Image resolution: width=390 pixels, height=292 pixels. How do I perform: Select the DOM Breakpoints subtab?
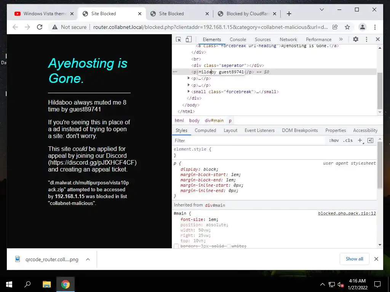(x=300, y=130)
